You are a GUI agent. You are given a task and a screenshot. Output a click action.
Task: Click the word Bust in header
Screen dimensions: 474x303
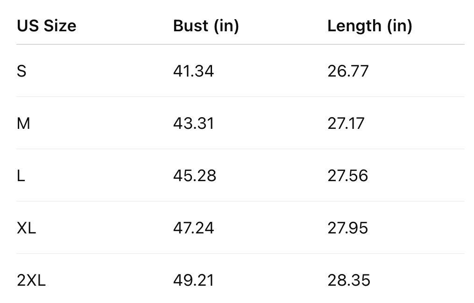click(x=191, y=26)
